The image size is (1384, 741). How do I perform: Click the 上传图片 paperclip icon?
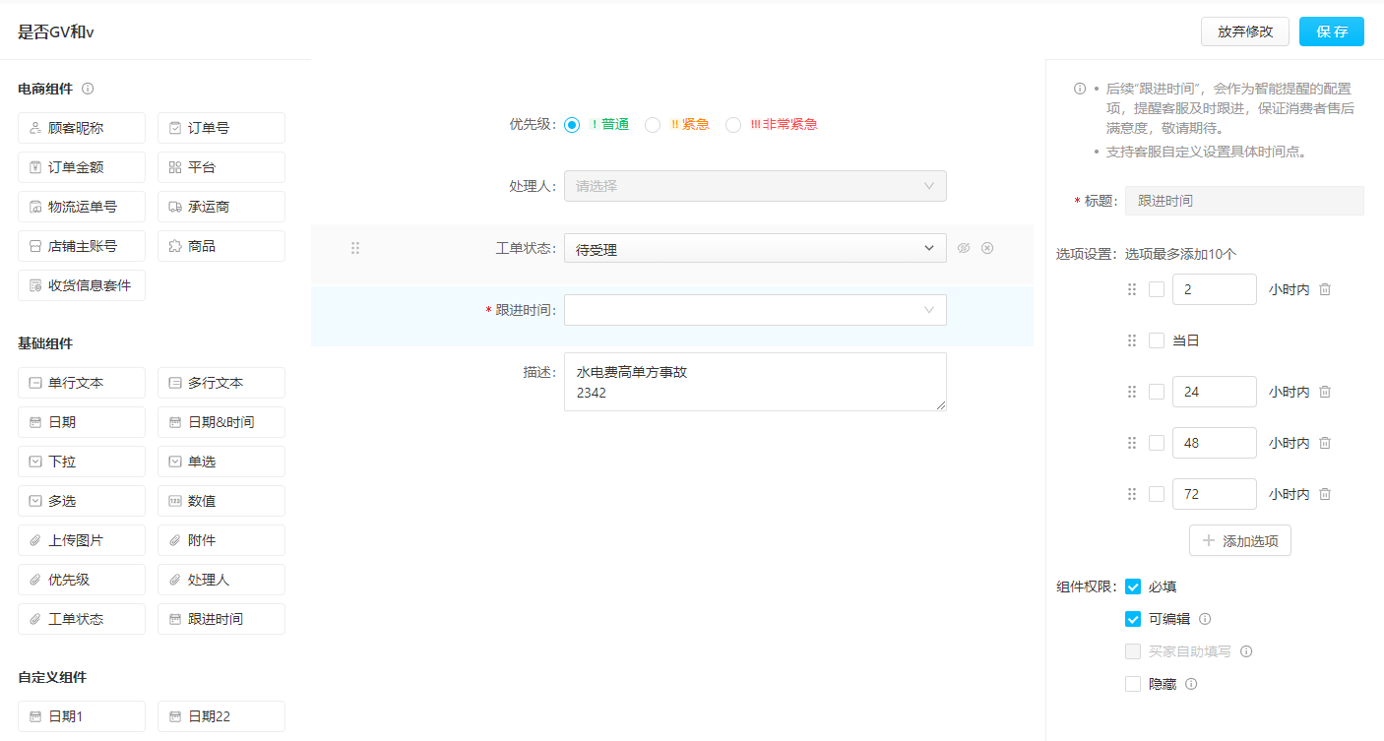(35, 540)
